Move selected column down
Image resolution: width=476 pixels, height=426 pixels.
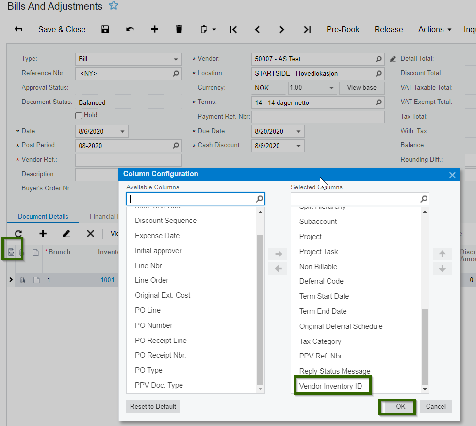coord(443,269)
